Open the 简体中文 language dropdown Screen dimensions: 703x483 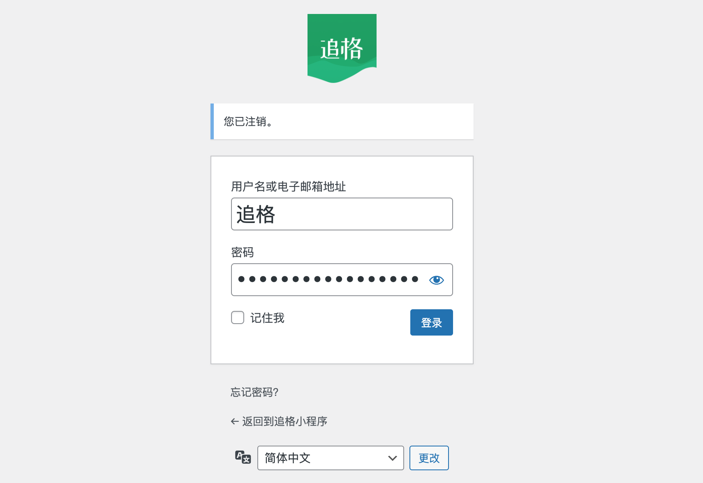pyautogui.click(x=331, y=458)
